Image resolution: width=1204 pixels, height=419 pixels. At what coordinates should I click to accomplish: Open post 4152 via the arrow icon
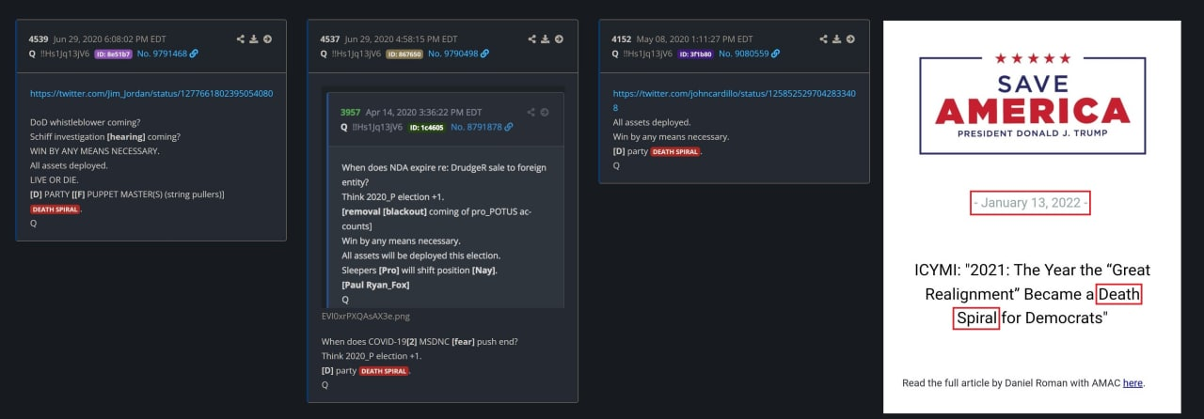point(850,39)
